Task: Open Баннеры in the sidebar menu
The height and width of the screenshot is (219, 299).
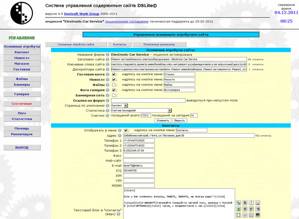Action: 22,85
